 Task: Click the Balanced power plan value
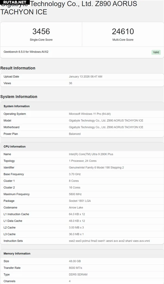[75, 134]
